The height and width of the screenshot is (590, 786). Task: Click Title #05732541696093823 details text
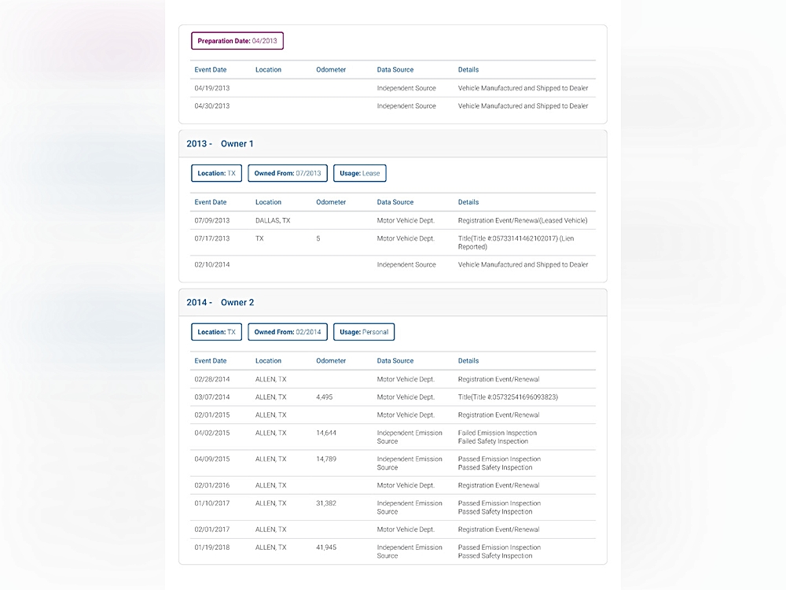click(508, 397)
